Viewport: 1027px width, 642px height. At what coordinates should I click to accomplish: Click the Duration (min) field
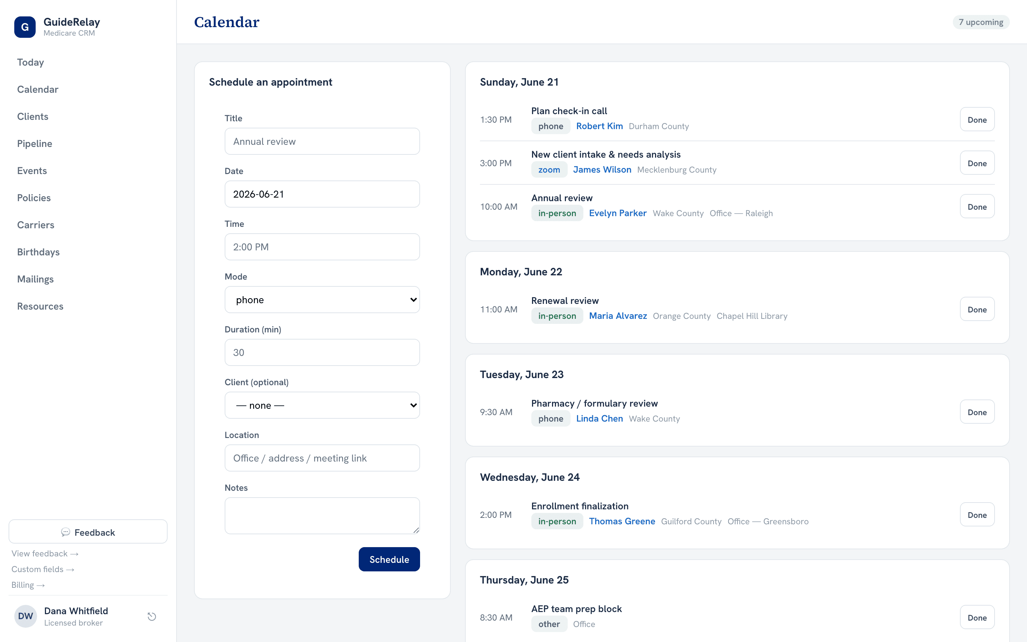coord(322,352)
